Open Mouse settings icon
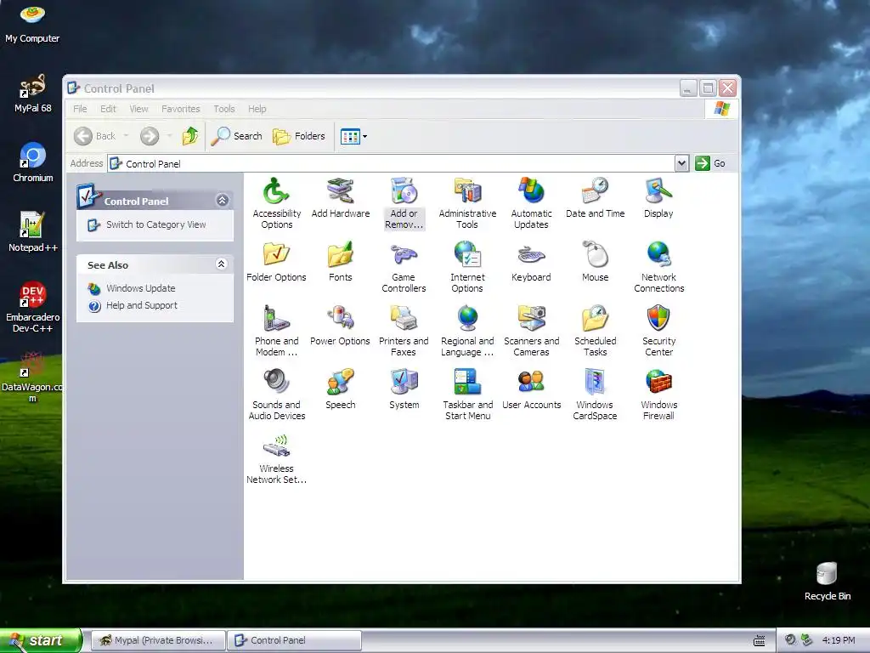 595,262
